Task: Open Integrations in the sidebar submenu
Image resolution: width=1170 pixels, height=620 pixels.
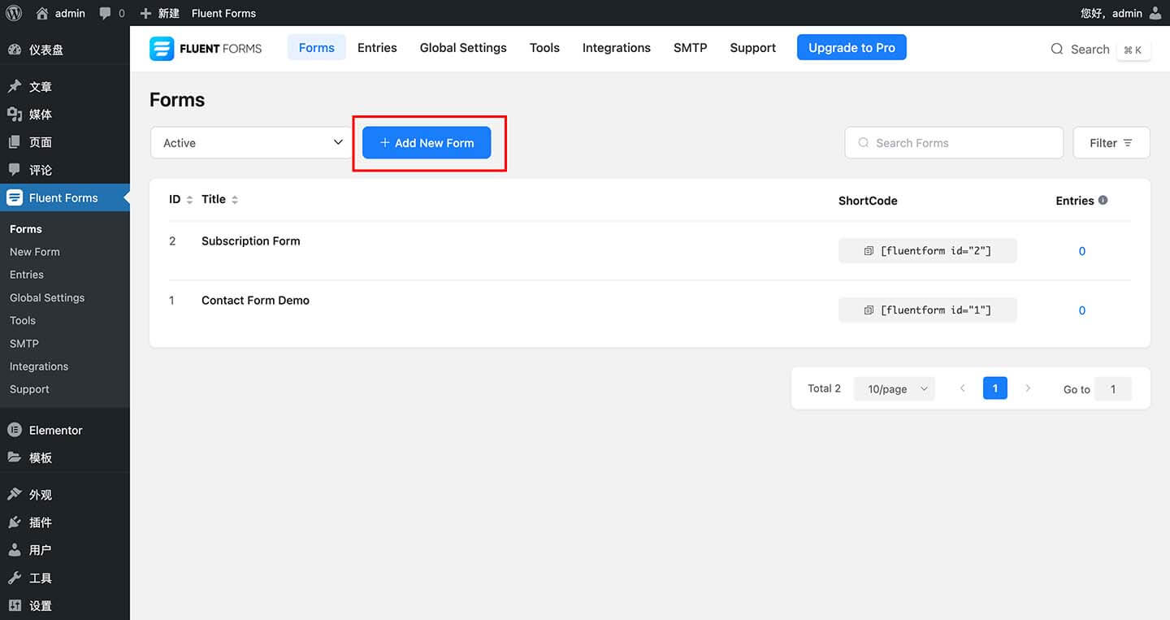Action: click(39, 366)
